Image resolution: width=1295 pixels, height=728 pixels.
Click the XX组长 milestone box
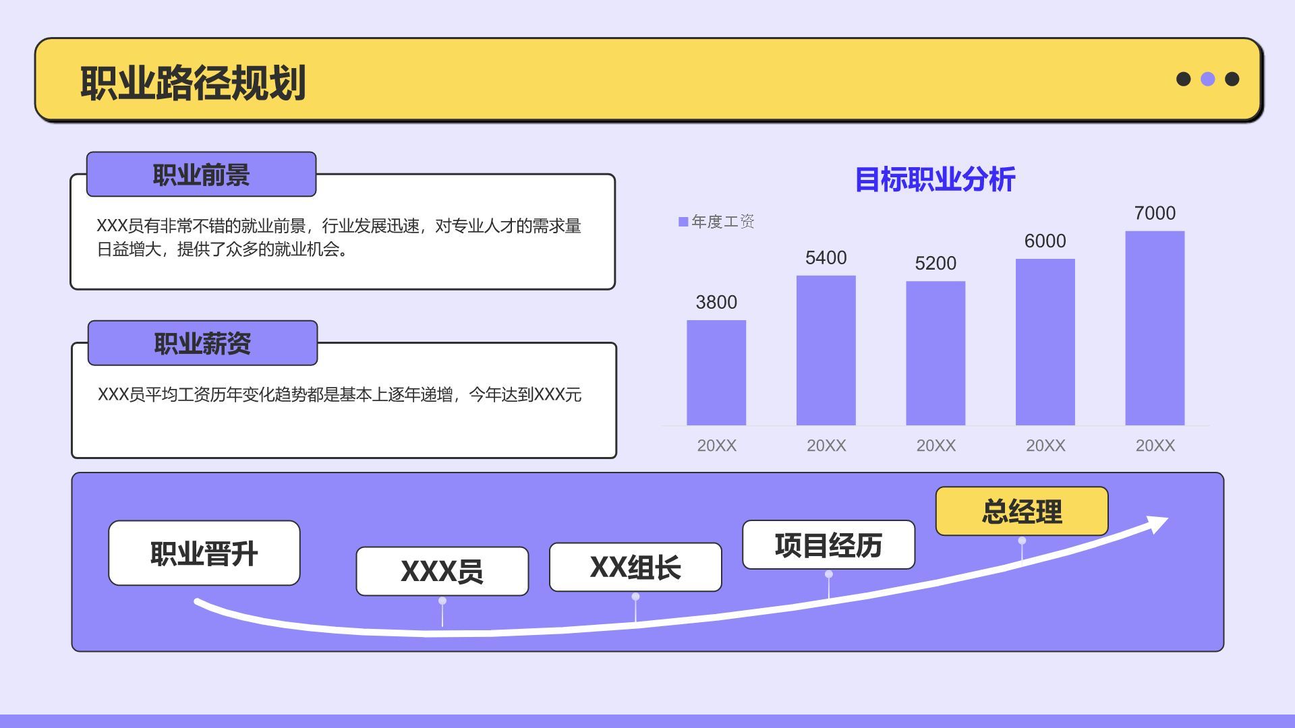(635, 567)
